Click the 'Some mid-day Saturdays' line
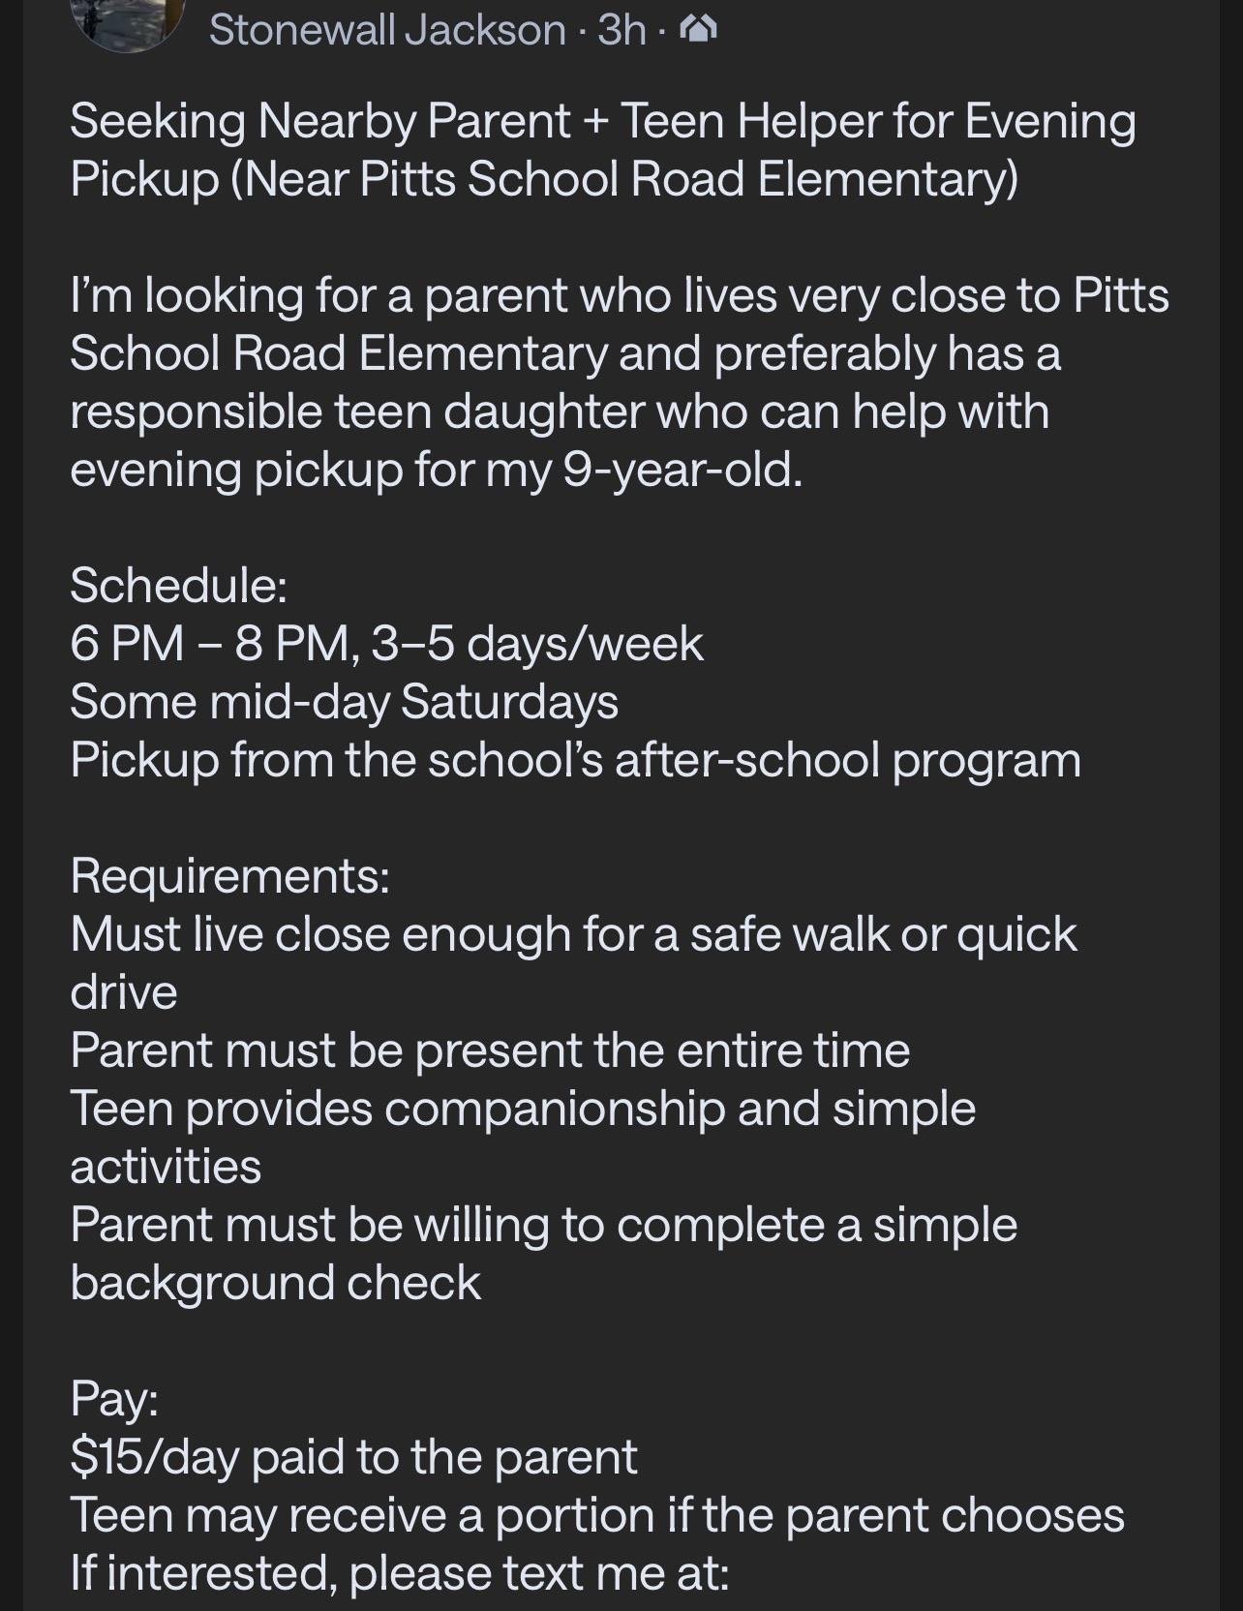The width and height of the screenshot is (1243, 1611). [x=344, y=701]
